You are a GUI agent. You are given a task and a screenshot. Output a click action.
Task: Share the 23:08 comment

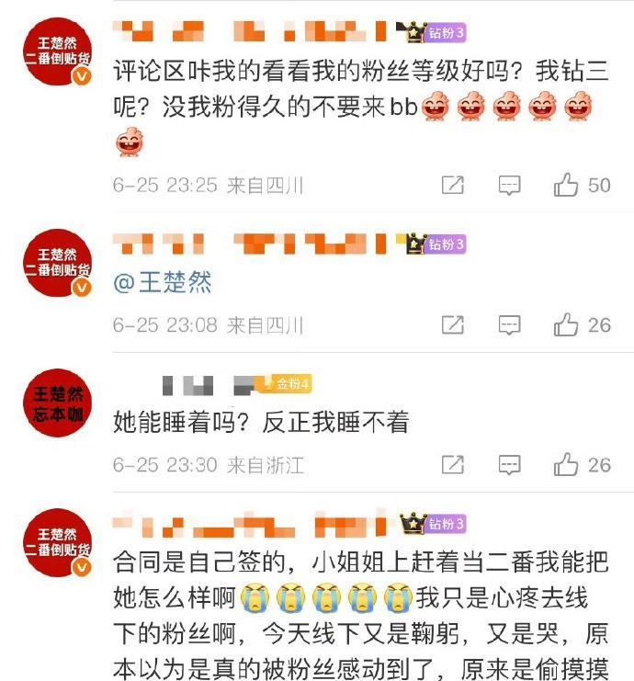tap(452, 324)
